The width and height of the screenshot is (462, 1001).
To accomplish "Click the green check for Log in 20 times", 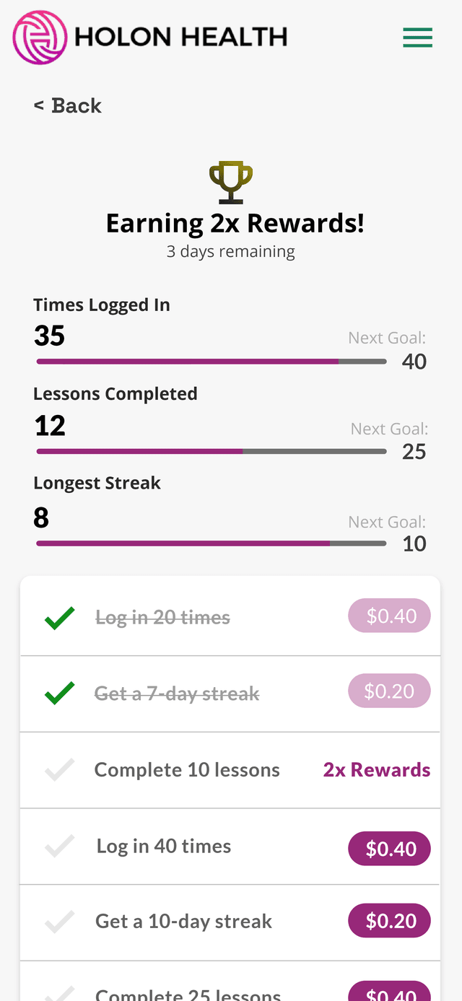I will click(x=60, y=618).
